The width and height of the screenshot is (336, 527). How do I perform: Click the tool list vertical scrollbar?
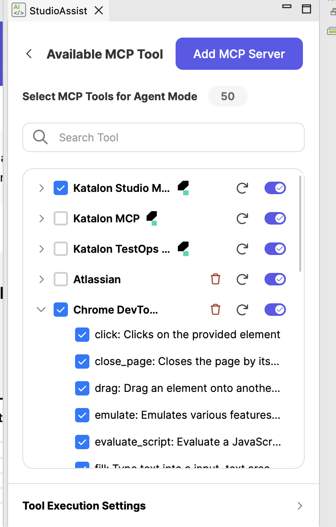tap(300, 224)
